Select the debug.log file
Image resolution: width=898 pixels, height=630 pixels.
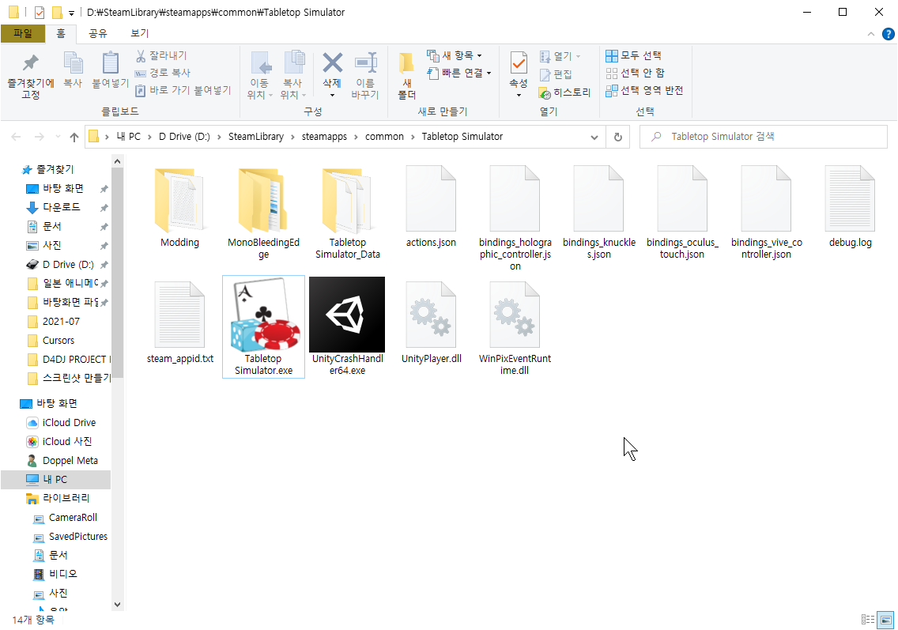[x=851, y=207]
